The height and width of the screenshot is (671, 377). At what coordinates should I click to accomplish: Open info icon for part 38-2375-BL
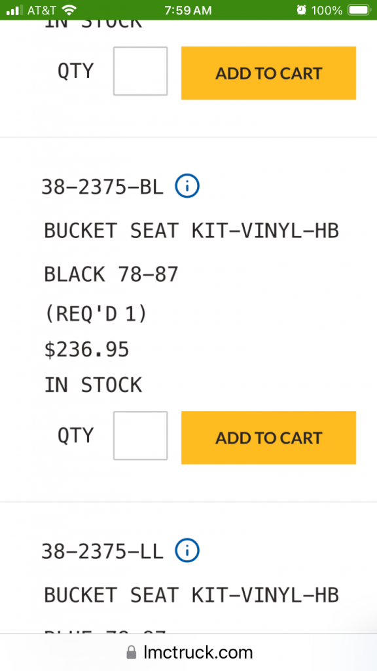click(187, 187)
